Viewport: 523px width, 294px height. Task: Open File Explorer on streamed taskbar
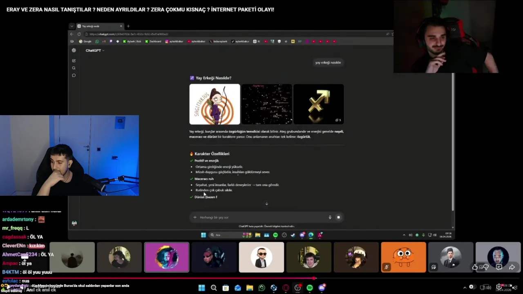coord(257,235)
